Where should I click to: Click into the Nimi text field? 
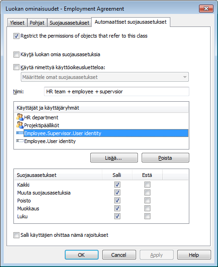(117, 91)
